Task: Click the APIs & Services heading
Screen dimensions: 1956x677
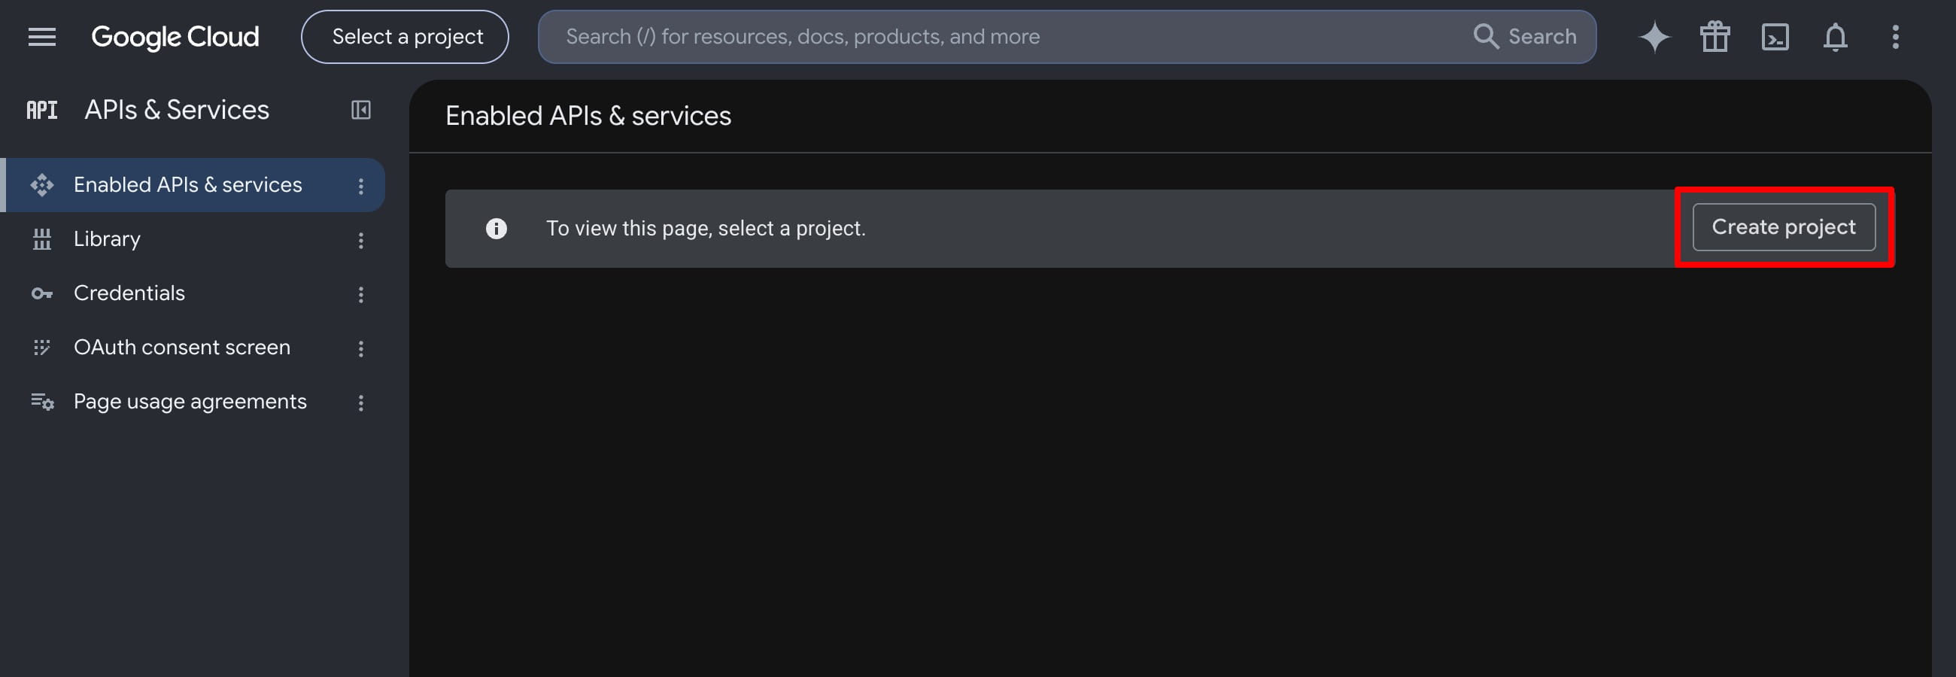Action: tap(177, 110)
